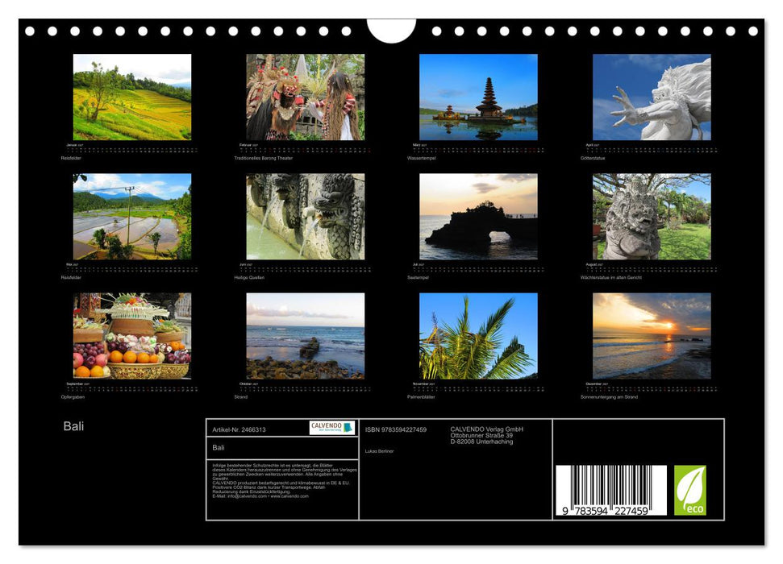
Task: Select the 'Strand' caption under the October photo
Action: (240, 397)
